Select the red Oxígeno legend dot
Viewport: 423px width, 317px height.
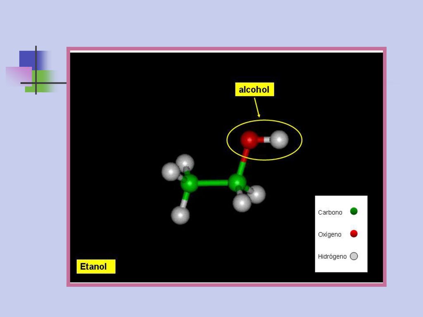(354, 234)
